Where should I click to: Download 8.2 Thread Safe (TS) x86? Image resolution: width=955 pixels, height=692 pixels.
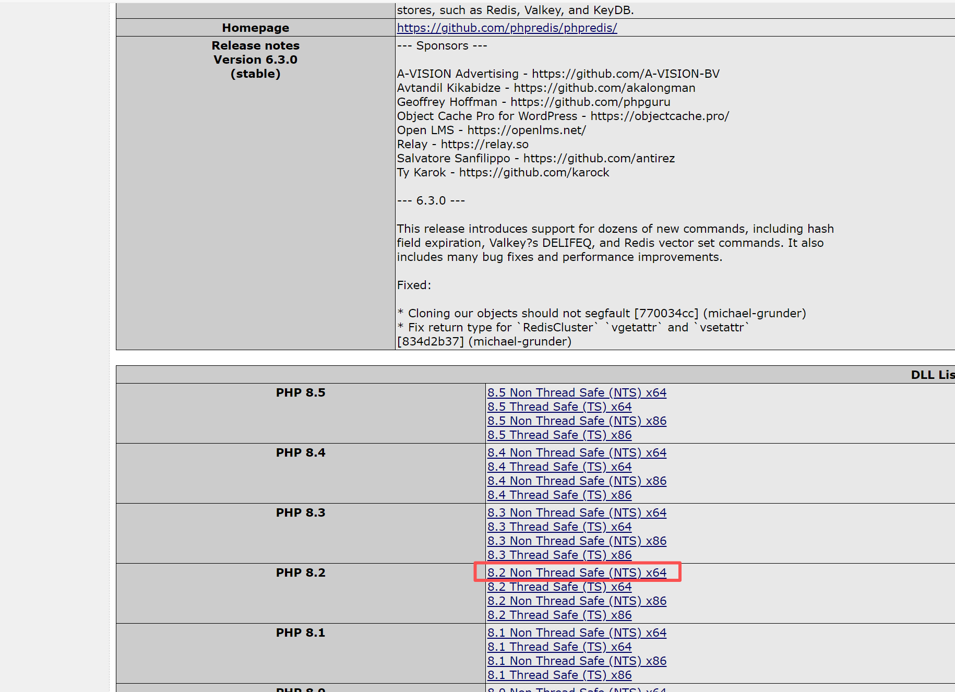559,615
